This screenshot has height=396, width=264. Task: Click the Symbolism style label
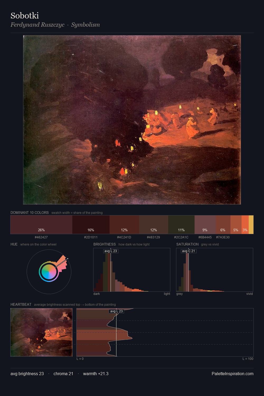86,25
